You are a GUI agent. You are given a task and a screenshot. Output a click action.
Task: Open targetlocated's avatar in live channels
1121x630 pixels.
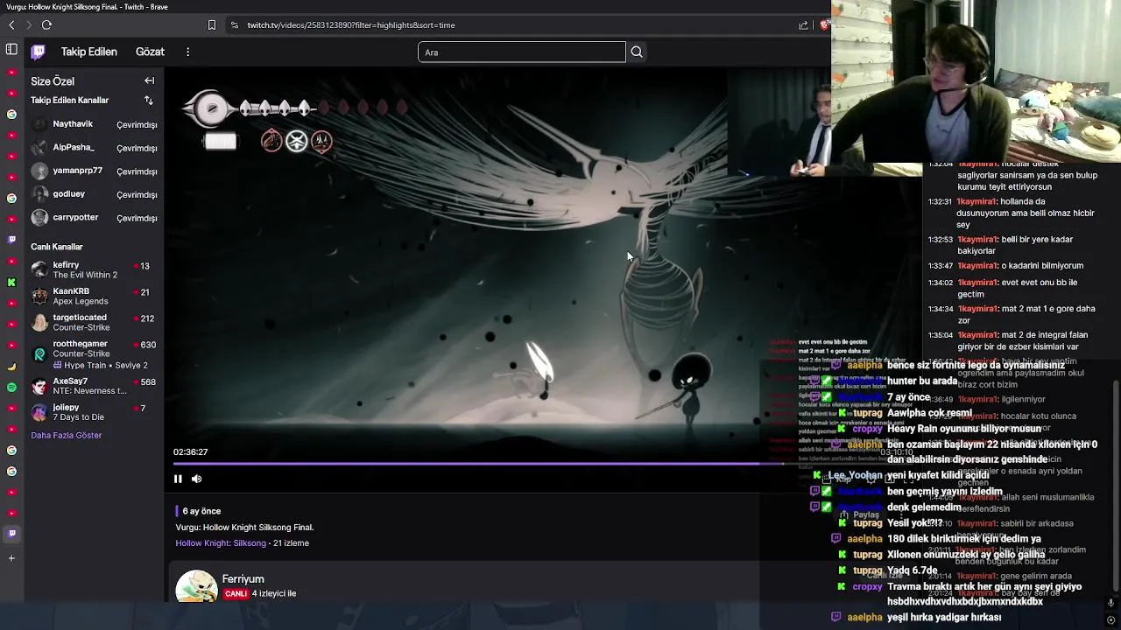pyautogui.click(x=39, y=322)
